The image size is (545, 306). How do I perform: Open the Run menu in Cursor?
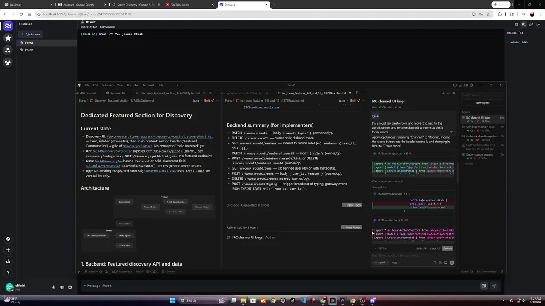(x=137, y=85)
